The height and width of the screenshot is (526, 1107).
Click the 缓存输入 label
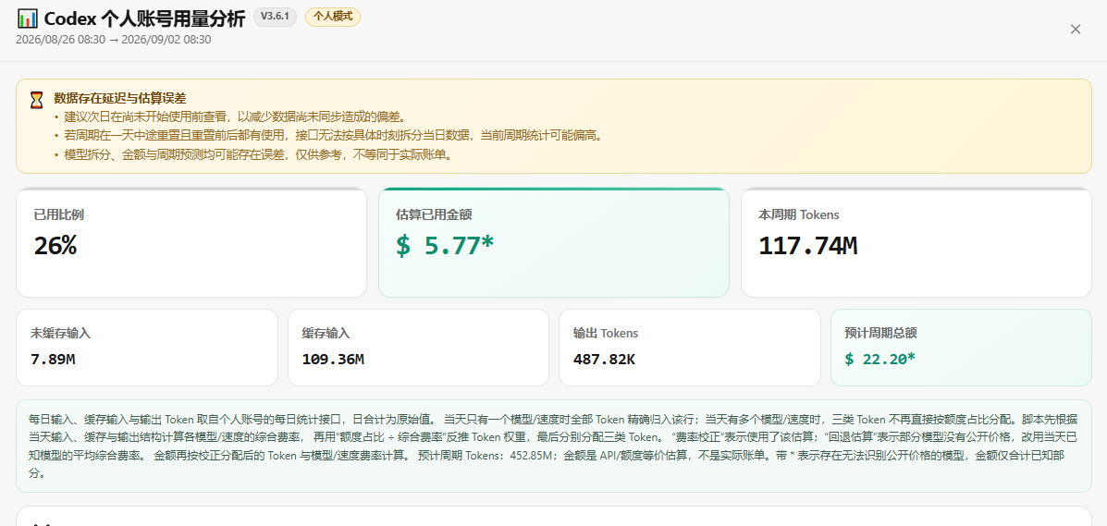coord(326,333)
